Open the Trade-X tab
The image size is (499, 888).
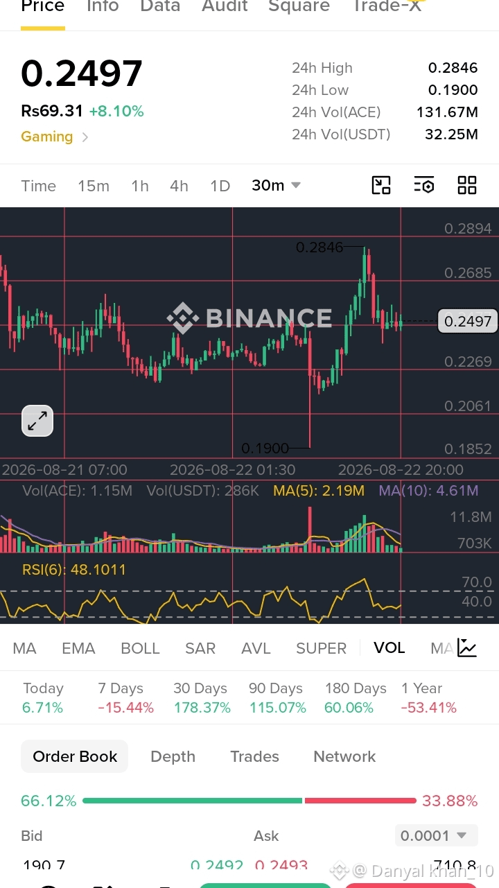point(387,7)
